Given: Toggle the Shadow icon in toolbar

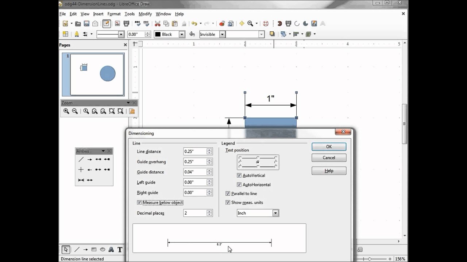Looking at the screenshot, I should click(272, 34).
